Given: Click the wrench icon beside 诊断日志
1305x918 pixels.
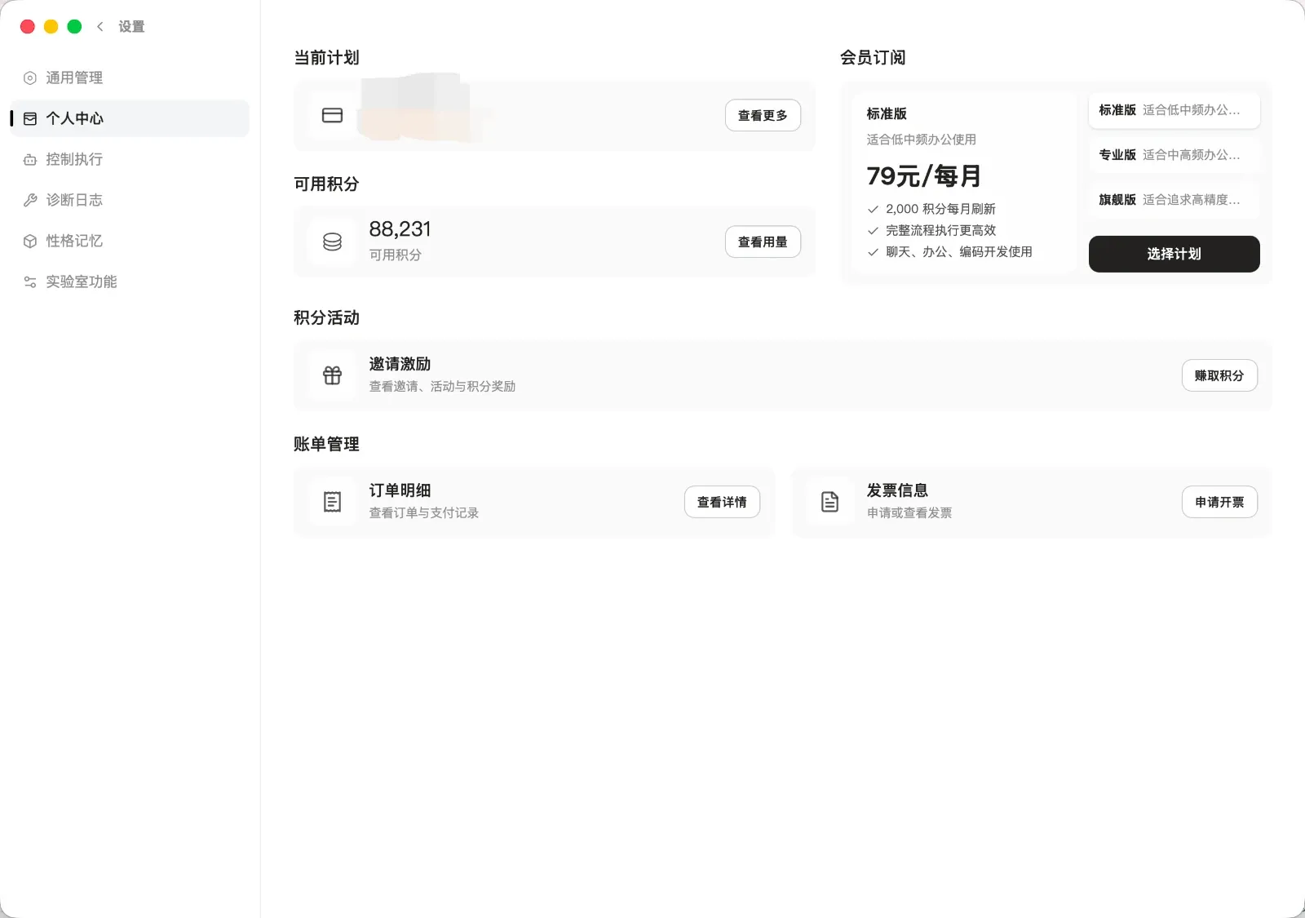Looking at the screenshot, I should click(x=30, y=201).
